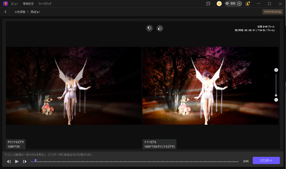286x169 pixels.
Task: Open クラウドタスク(3) list
Action: (272, 12)
